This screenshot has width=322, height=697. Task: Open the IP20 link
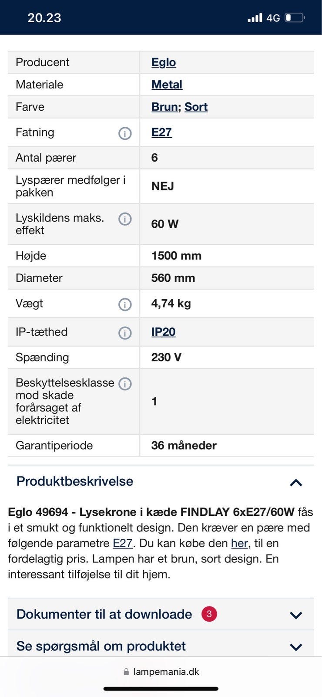click(x=163, y=332)
